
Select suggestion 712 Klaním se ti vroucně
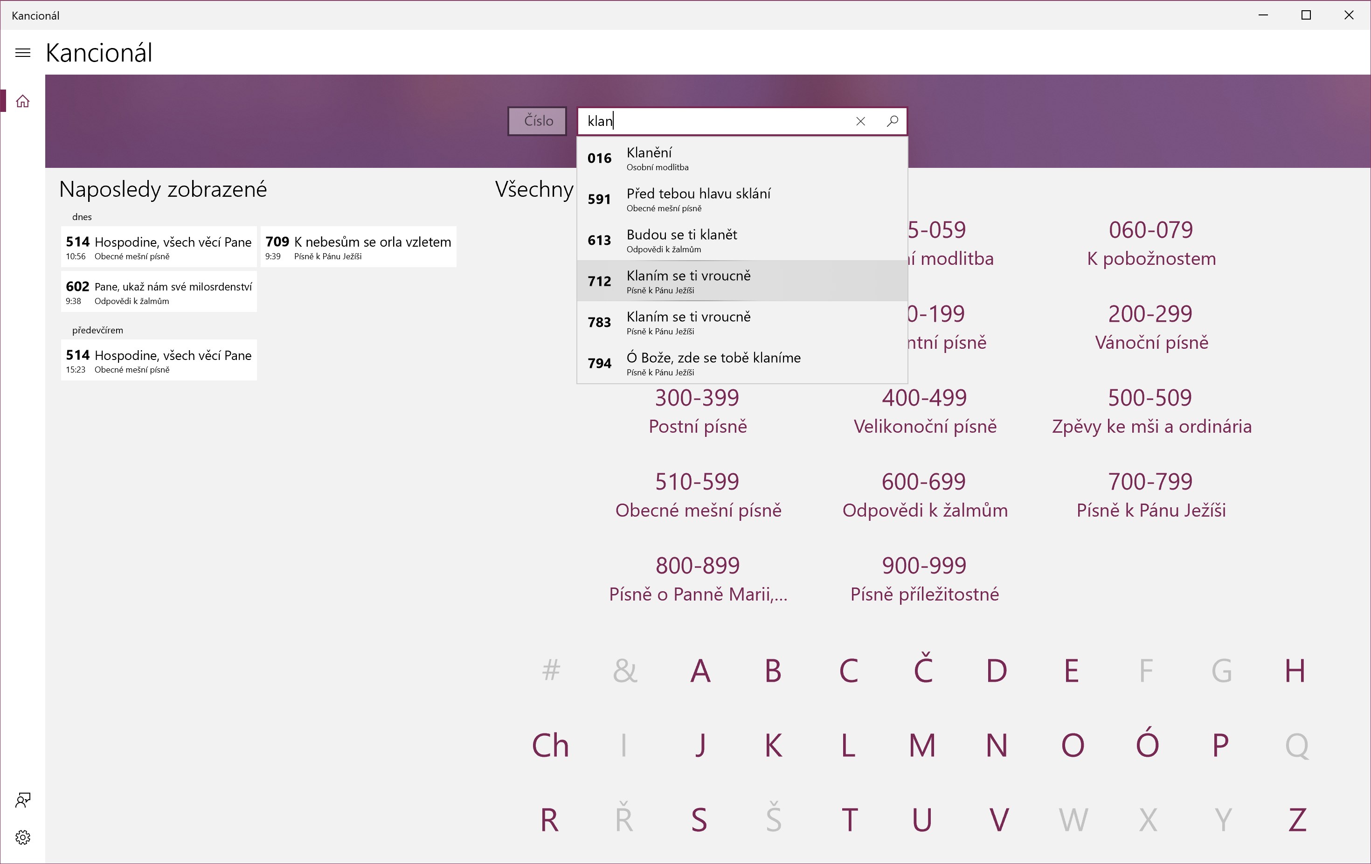(x=741, y=281)
